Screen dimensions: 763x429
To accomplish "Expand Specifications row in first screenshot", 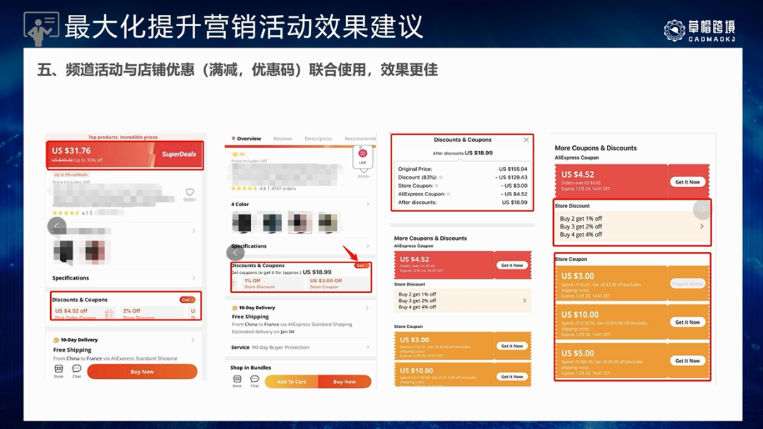I will pos(194,278).
